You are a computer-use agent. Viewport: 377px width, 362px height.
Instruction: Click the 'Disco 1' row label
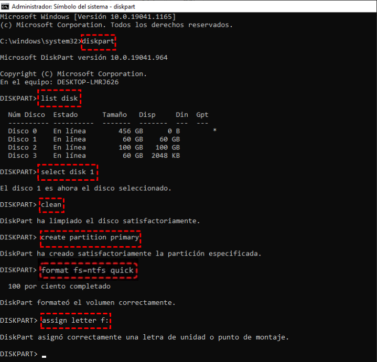point(23,139)
